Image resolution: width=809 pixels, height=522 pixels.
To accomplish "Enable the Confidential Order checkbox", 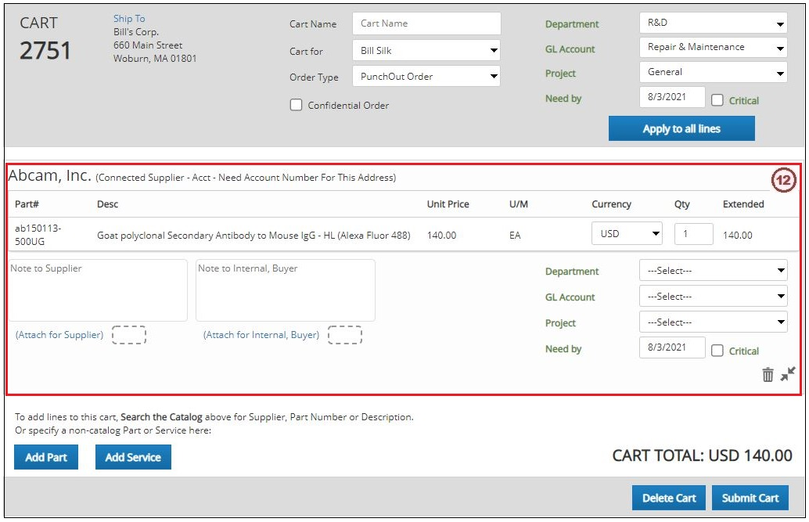I will [296, 104].
